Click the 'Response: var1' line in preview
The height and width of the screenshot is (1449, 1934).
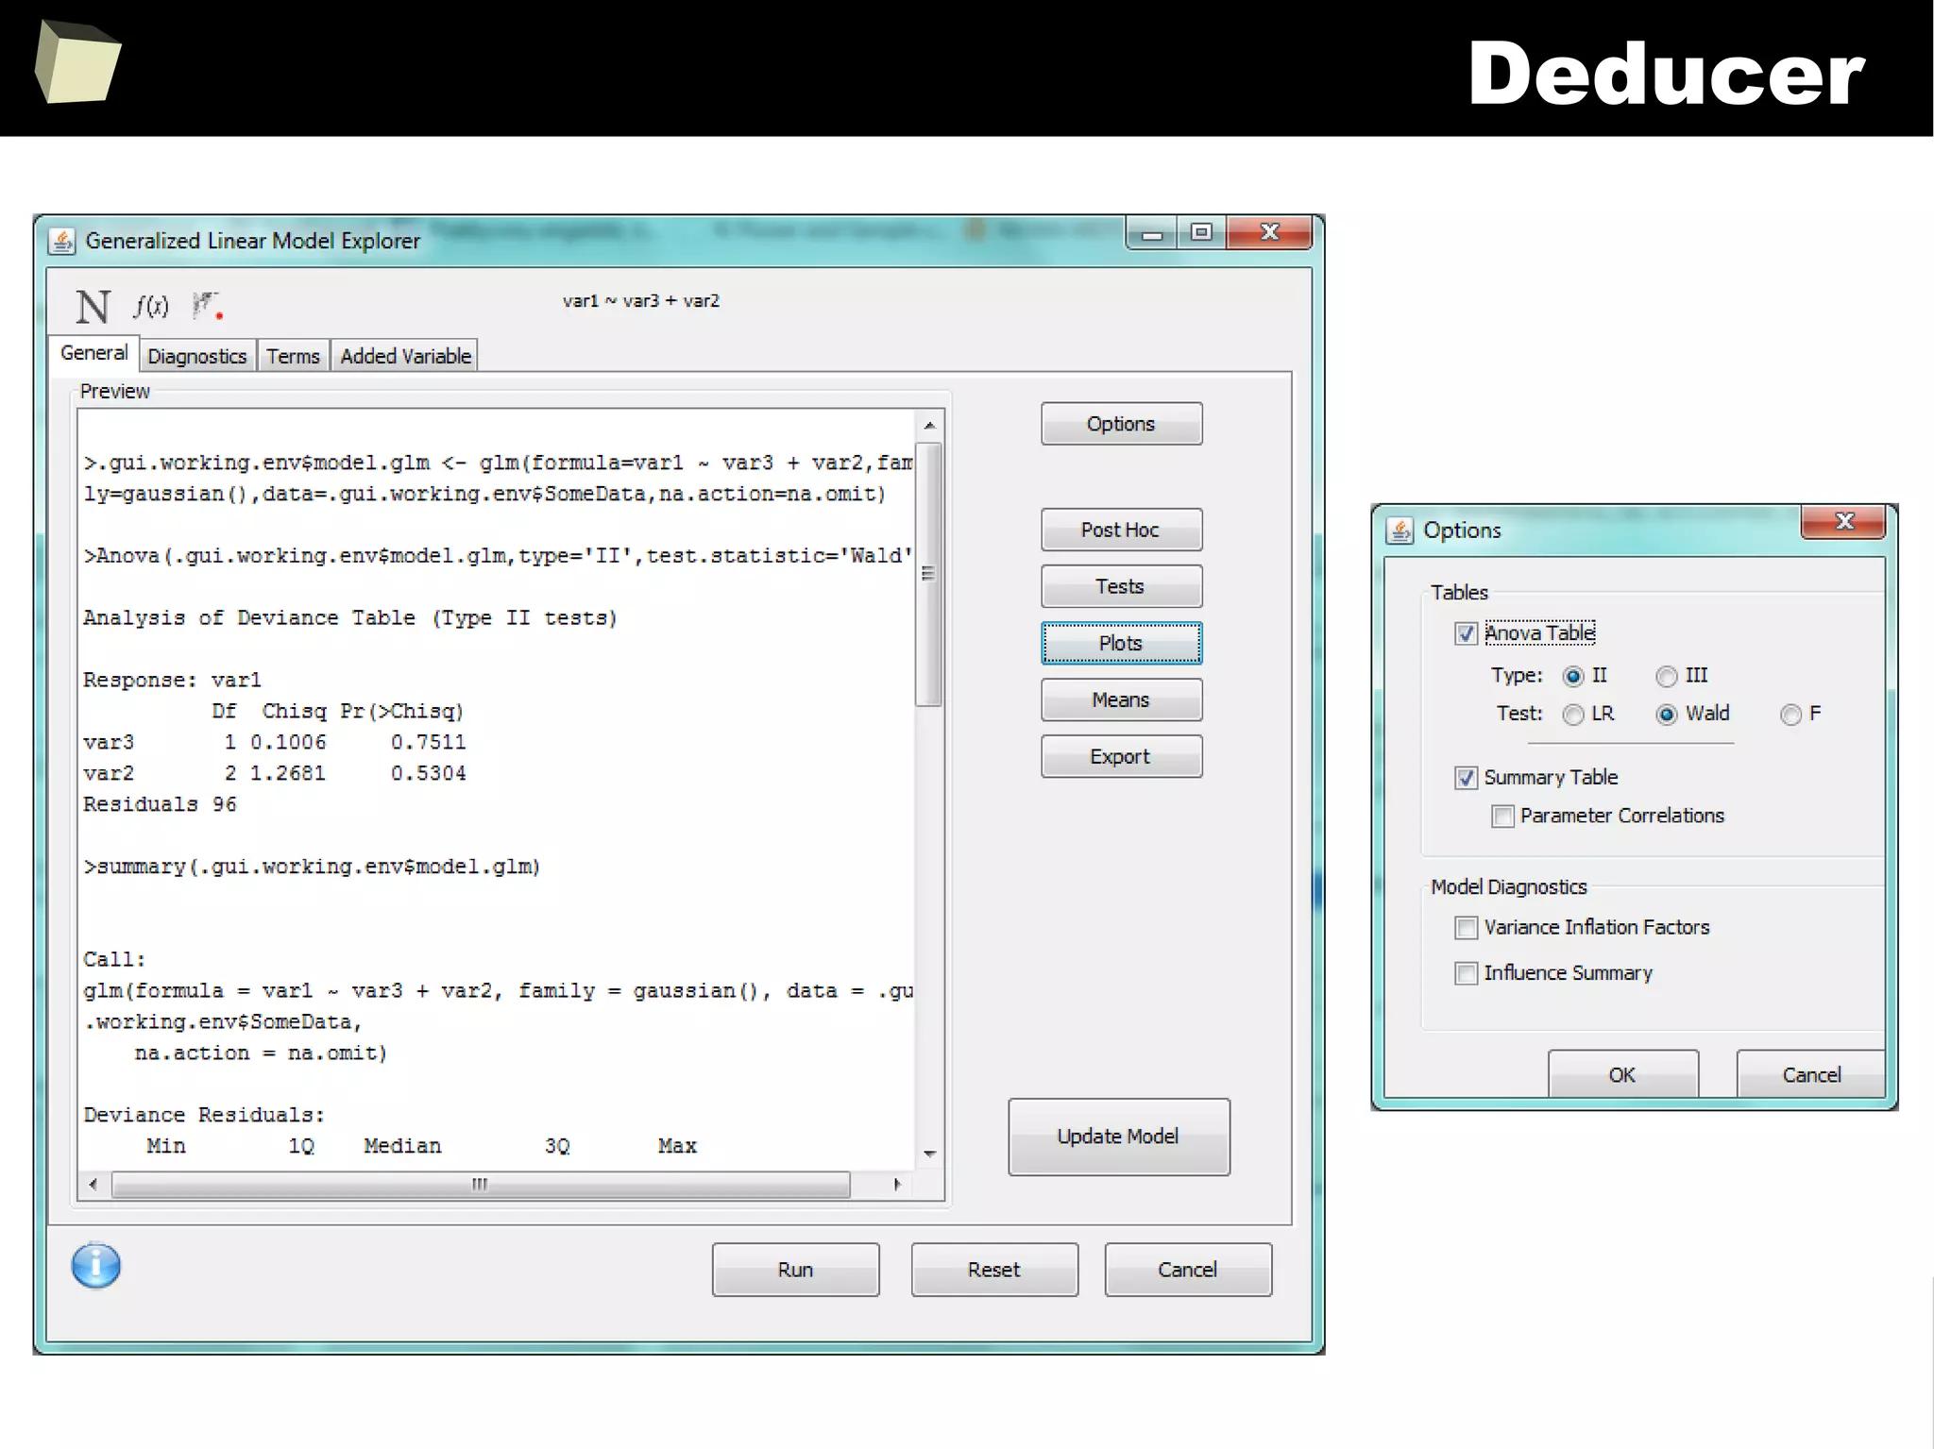[172, 680]
